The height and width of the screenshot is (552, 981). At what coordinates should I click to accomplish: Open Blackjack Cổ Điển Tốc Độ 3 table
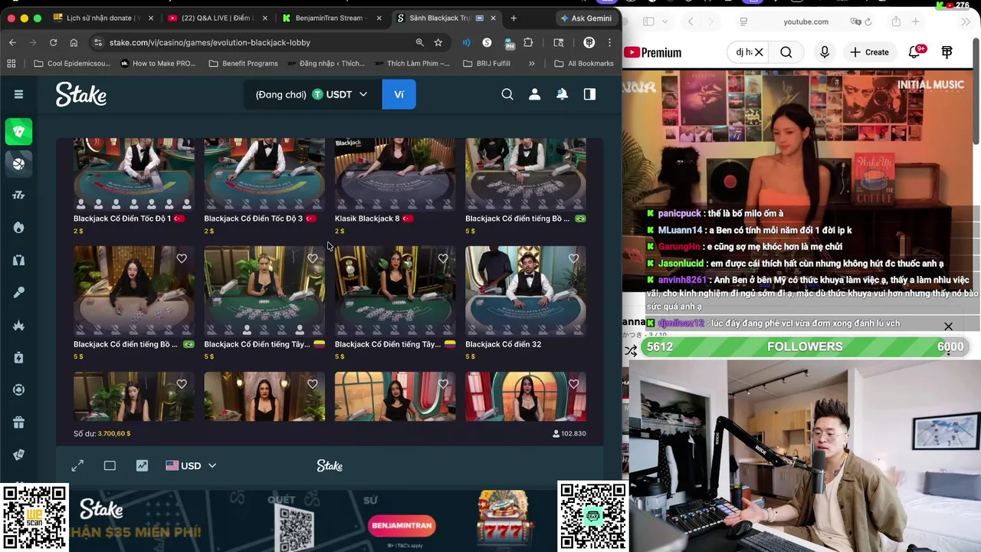point(264,174)
